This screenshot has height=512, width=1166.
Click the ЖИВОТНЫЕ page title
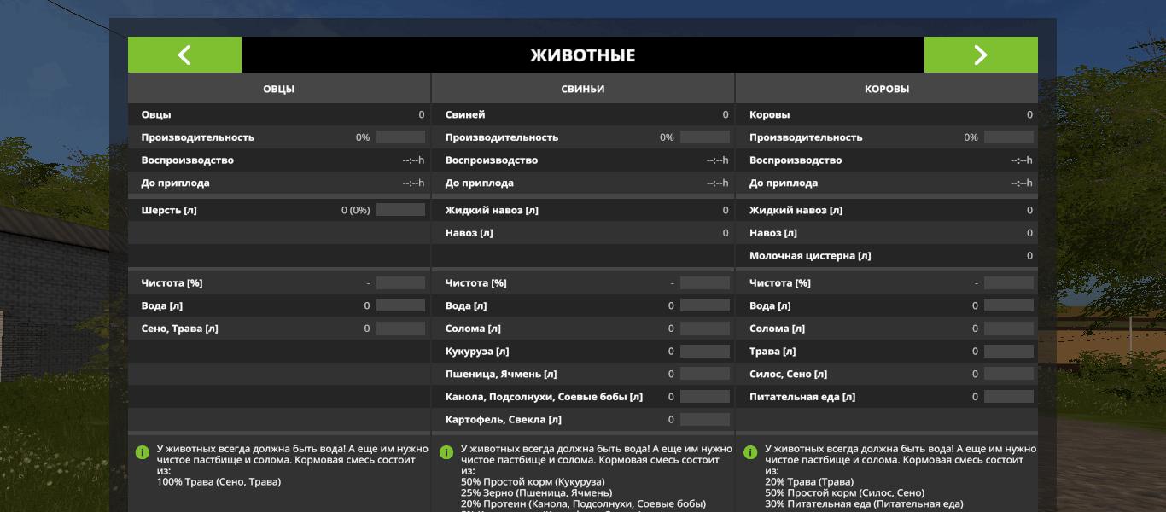(583, 55)
